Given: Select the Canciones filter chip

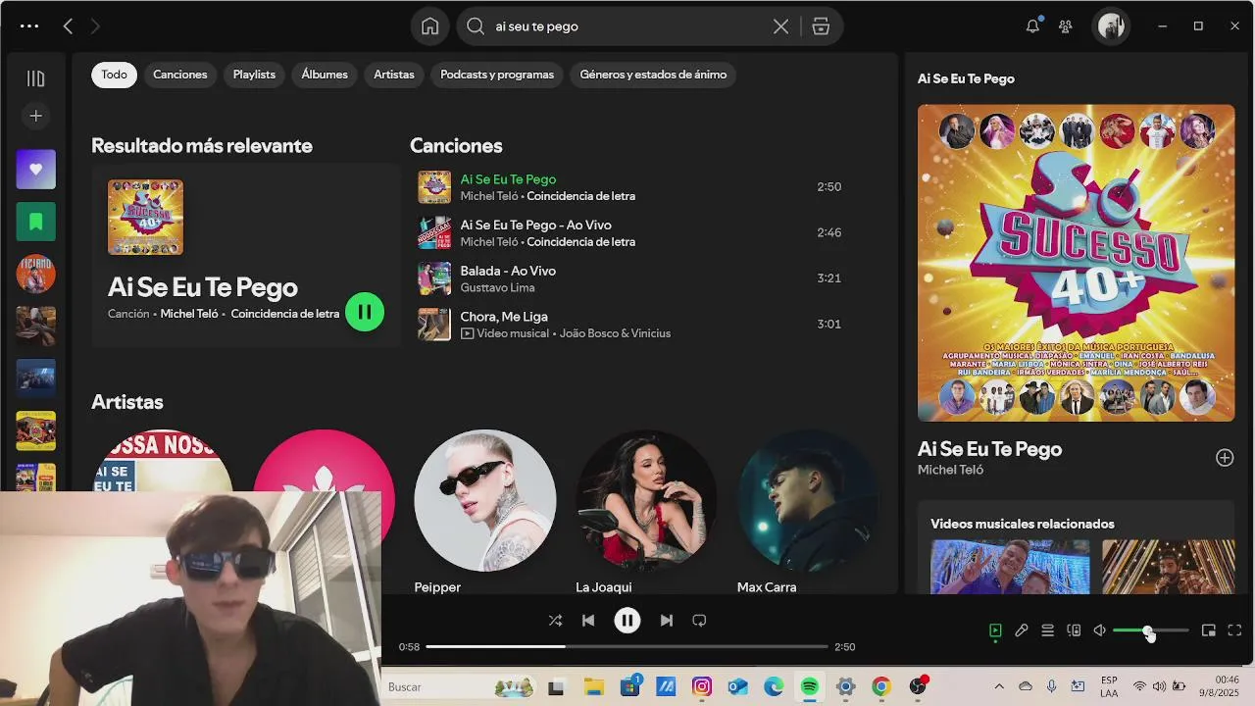Looking at the screenshot, I should coord(180,75).
